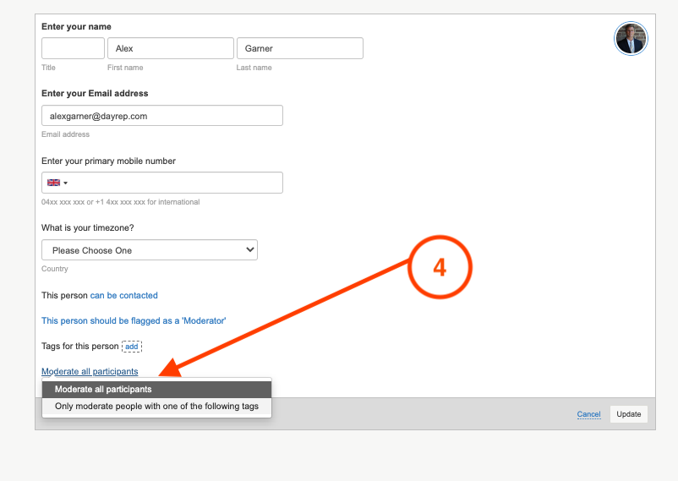Expand the timezone 'Please Choose One' dropdown
Image resolution: width=678 pixels, height=481 pixels.
[150, 250]
